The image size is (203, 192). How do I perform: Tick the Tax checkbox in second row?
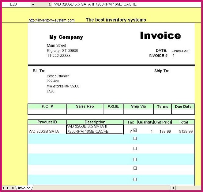pyautogui.click(x=135, y=139)
